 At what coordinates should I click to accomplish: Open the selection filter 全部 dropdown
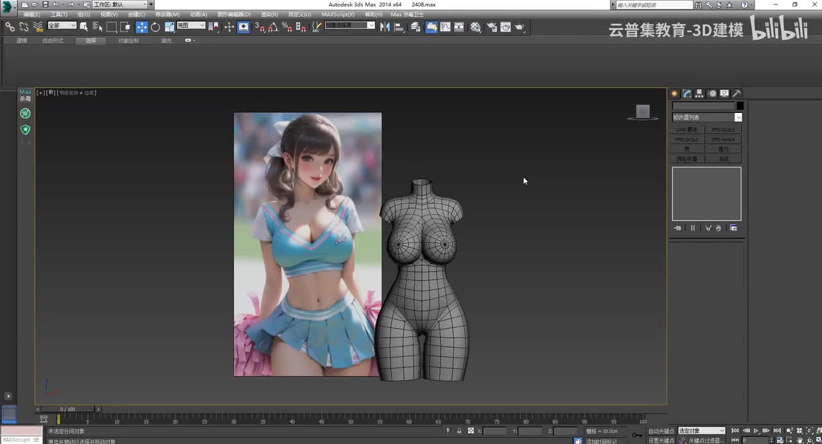(x=62, y=26)
